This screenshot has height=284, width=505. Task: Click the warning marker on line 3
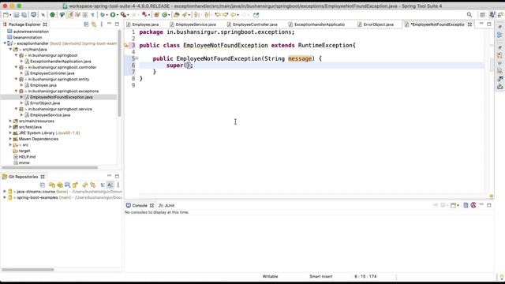pos(126,46)
